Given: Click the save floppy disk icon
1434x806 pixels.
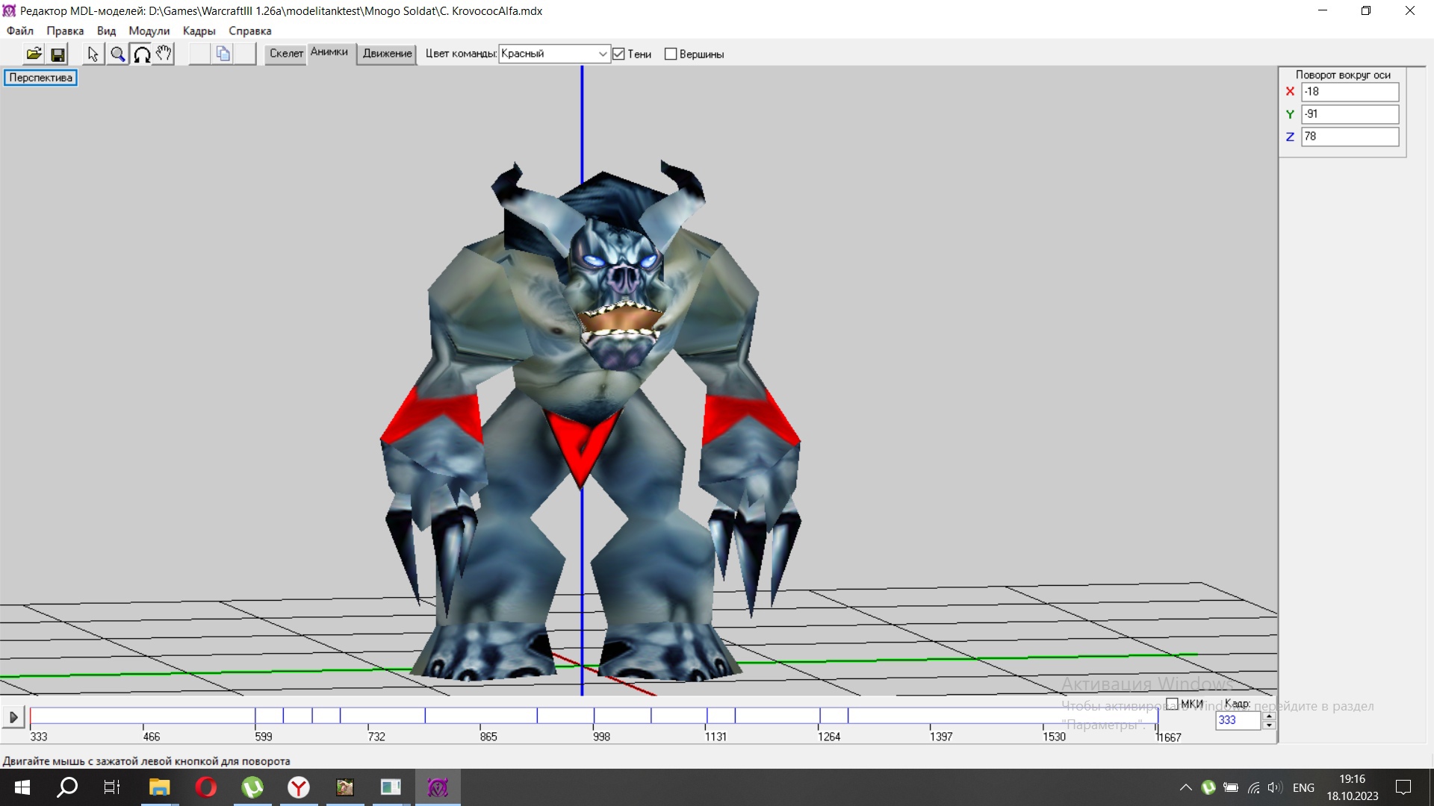Looking at the screenshot, I should (58, 54).
